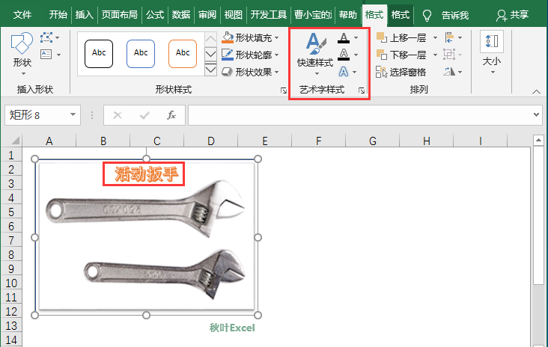548x347 pixels.
Task: Expand the formula bar
Action: point(536,114)
